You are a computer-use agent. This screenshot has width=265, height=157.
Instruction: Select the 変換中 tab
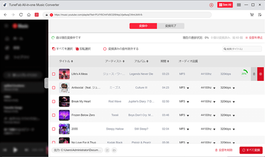(143, 26)
